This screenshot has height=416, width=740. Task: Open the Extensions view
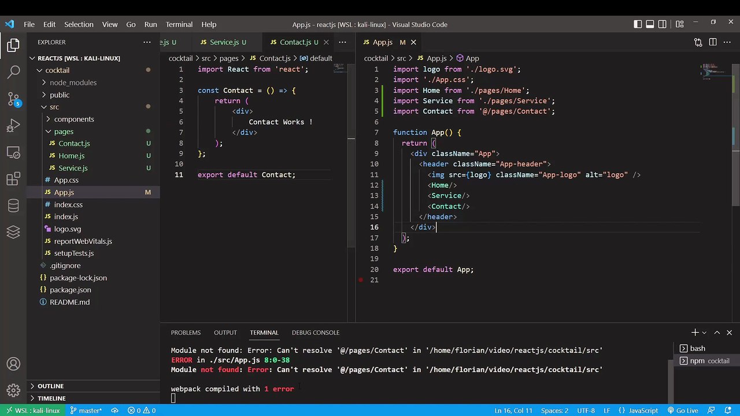pyautogui.click(x=13, y=179)
